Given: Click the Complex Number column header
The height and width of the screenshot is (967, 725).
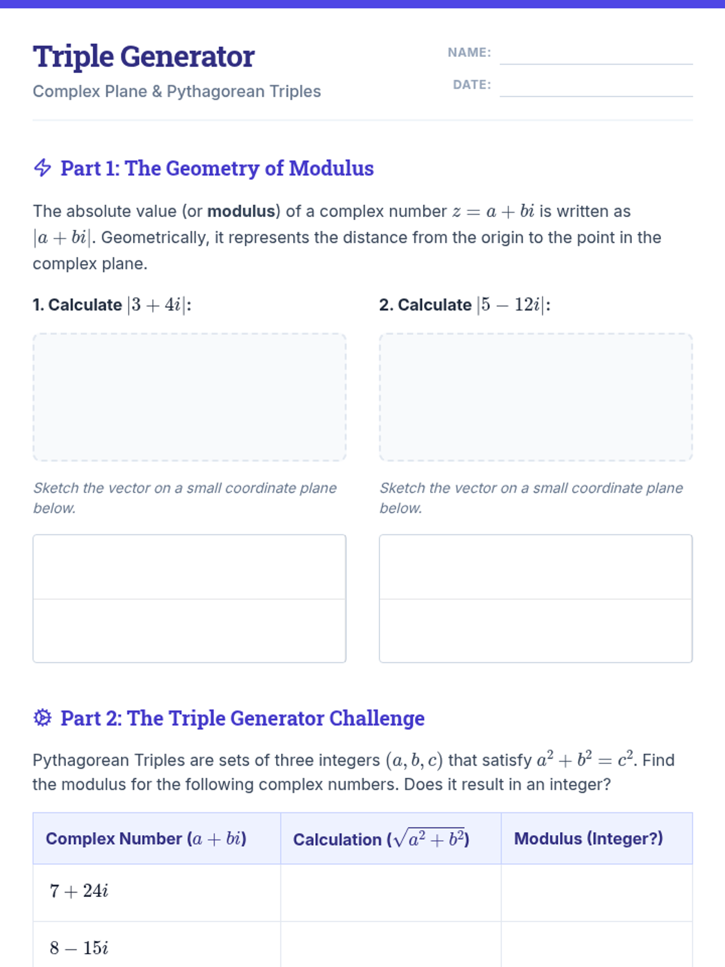Looking at the screenshot, I should [156, 838].
